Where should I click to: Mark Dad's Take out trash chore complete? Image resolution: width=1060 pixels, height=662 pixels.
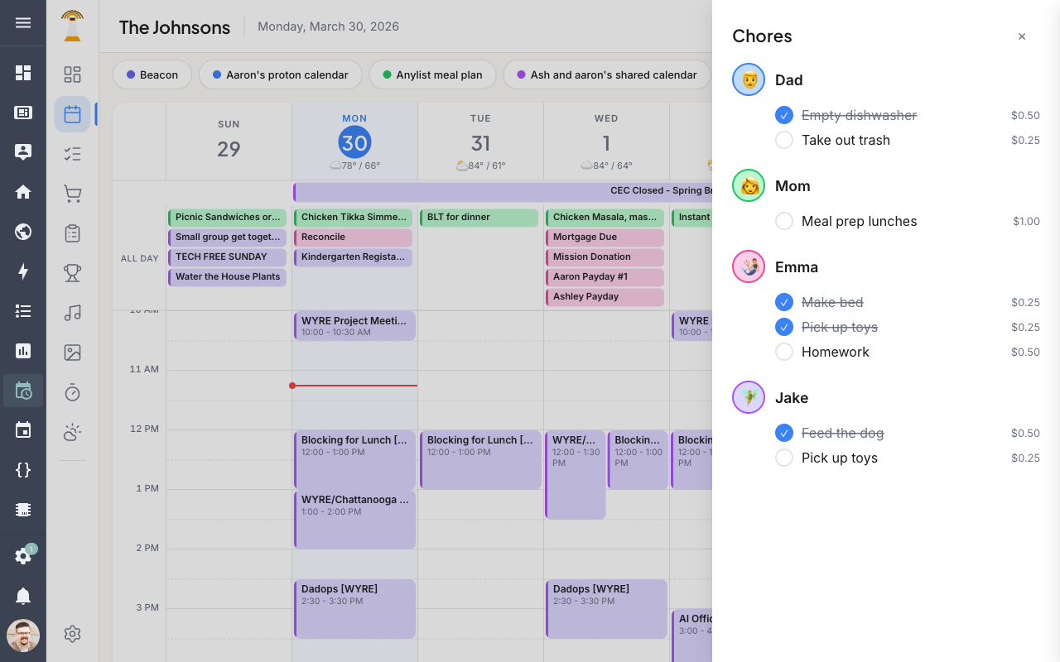coord(783,140)
